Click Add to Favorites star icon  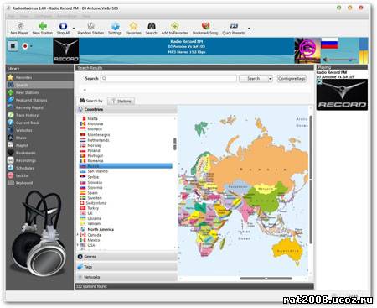[175, 29]
